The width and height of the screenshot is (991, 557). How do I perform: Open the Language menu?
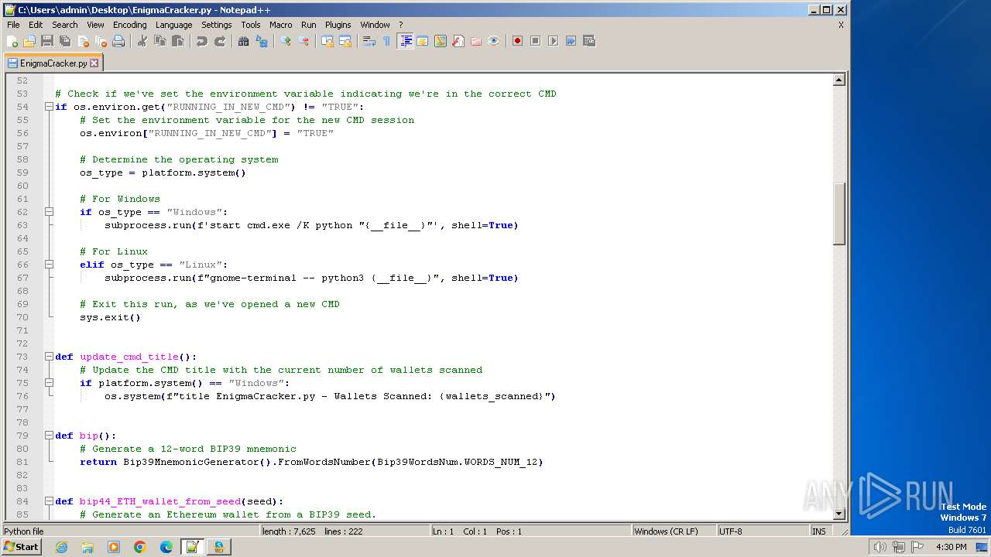coord(173,25)
